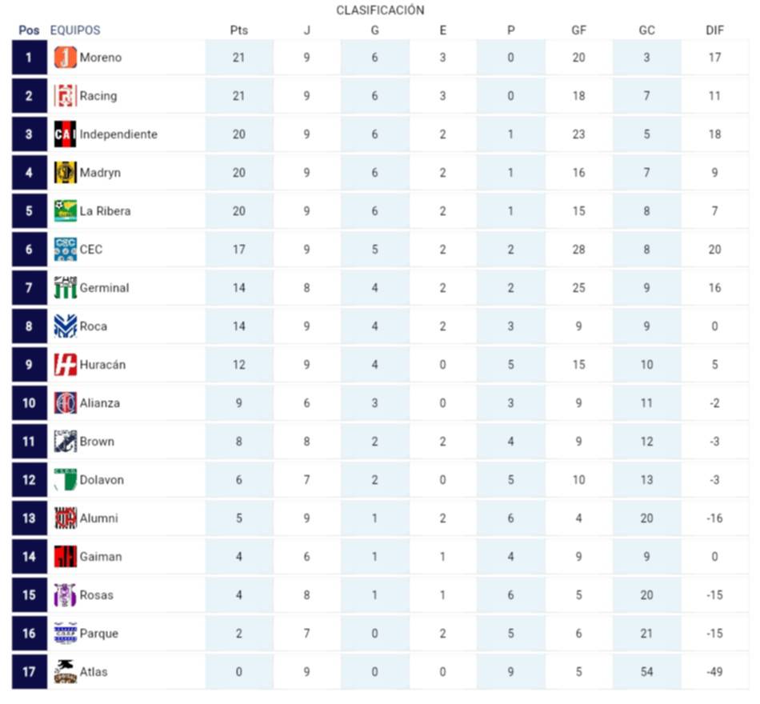Click the CEC club badge
760x704 pixels.
pyautogui.click(x=65, y=250)
